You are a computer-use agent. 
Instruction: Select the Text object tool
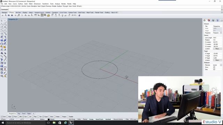[x=2, y=60]
